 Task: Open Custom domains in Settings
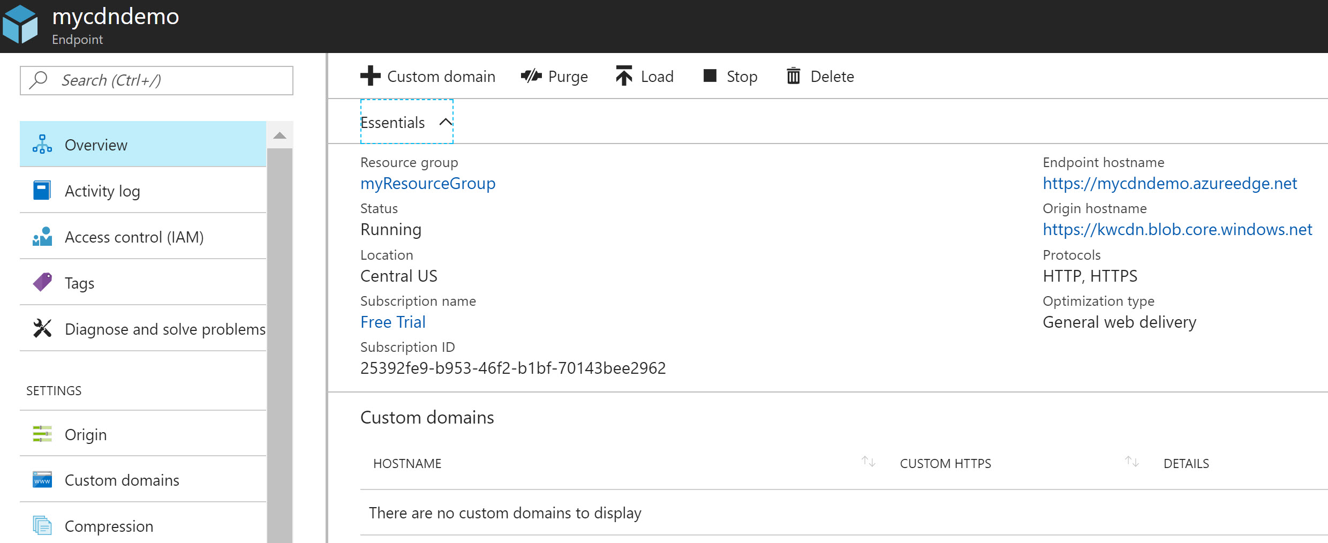click(x=143, y=480)
